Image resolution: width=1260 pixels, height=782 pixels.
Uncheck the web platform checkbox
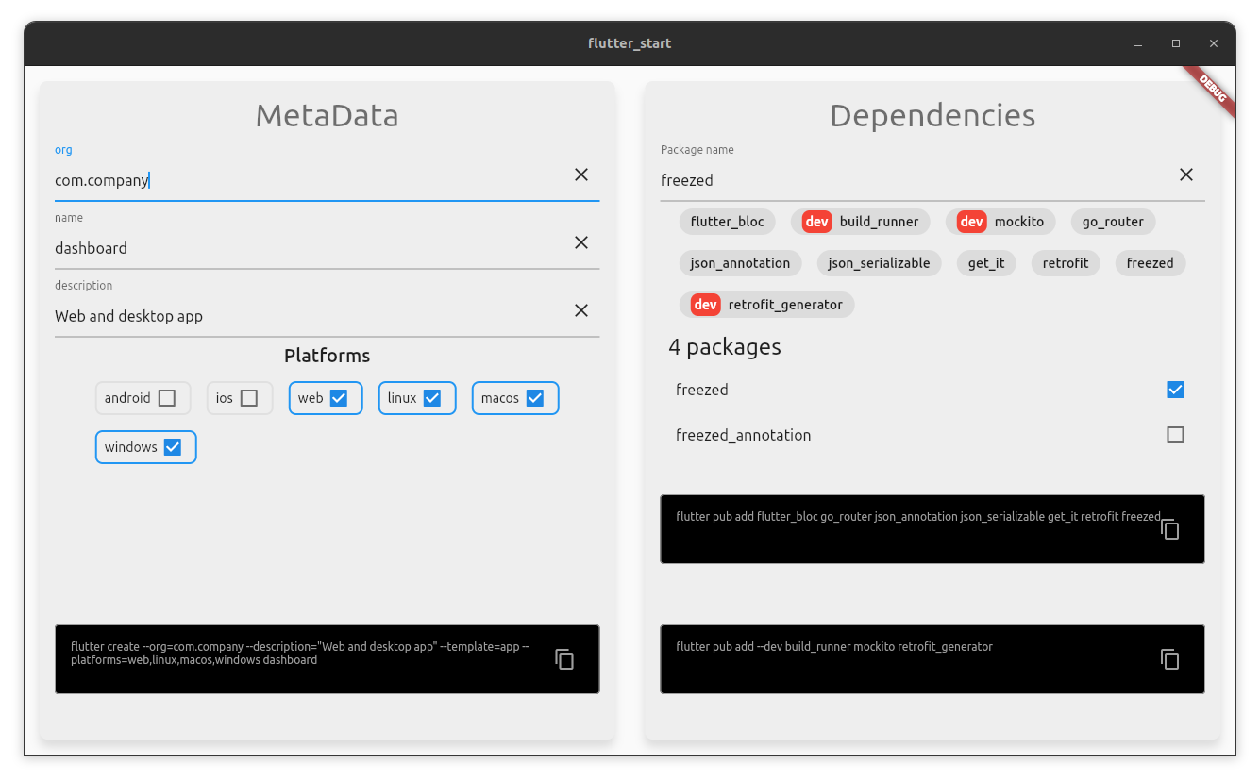pyautogui.click(x=339, y=398)
